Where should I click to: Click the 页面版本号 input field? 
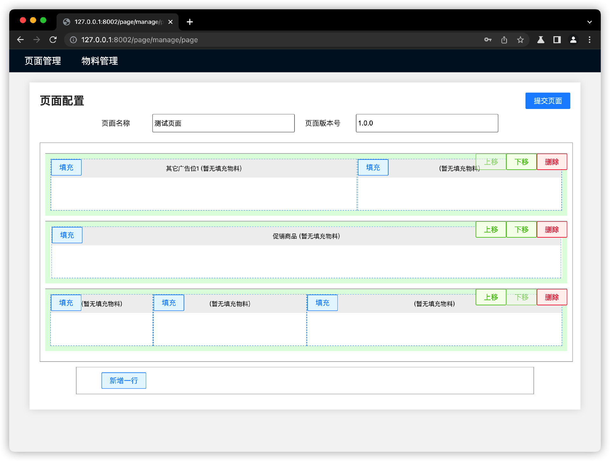pyautogui.click(x=427, y=123)
